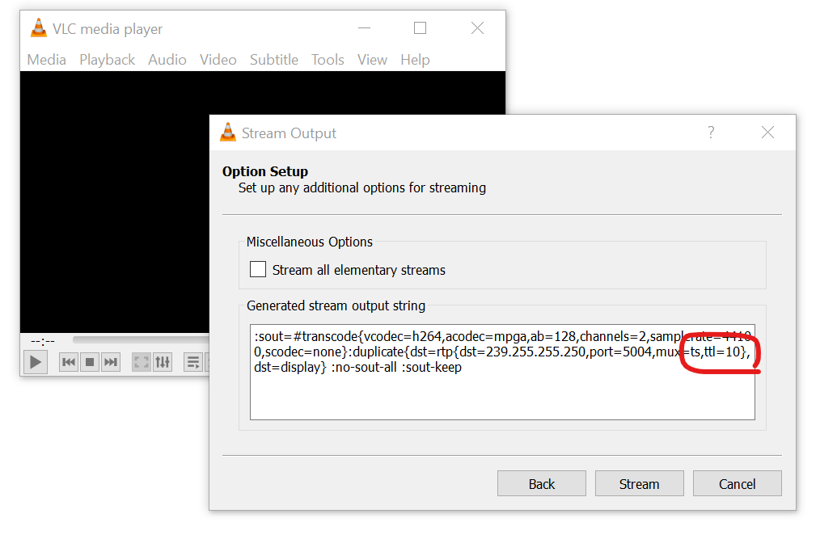Open extended settings equalizer icon

163,362
